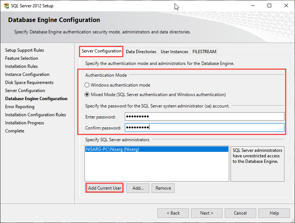Open Help for this setup page
The width and height of the screenshot is (295, 223).
tap(274, 213)
